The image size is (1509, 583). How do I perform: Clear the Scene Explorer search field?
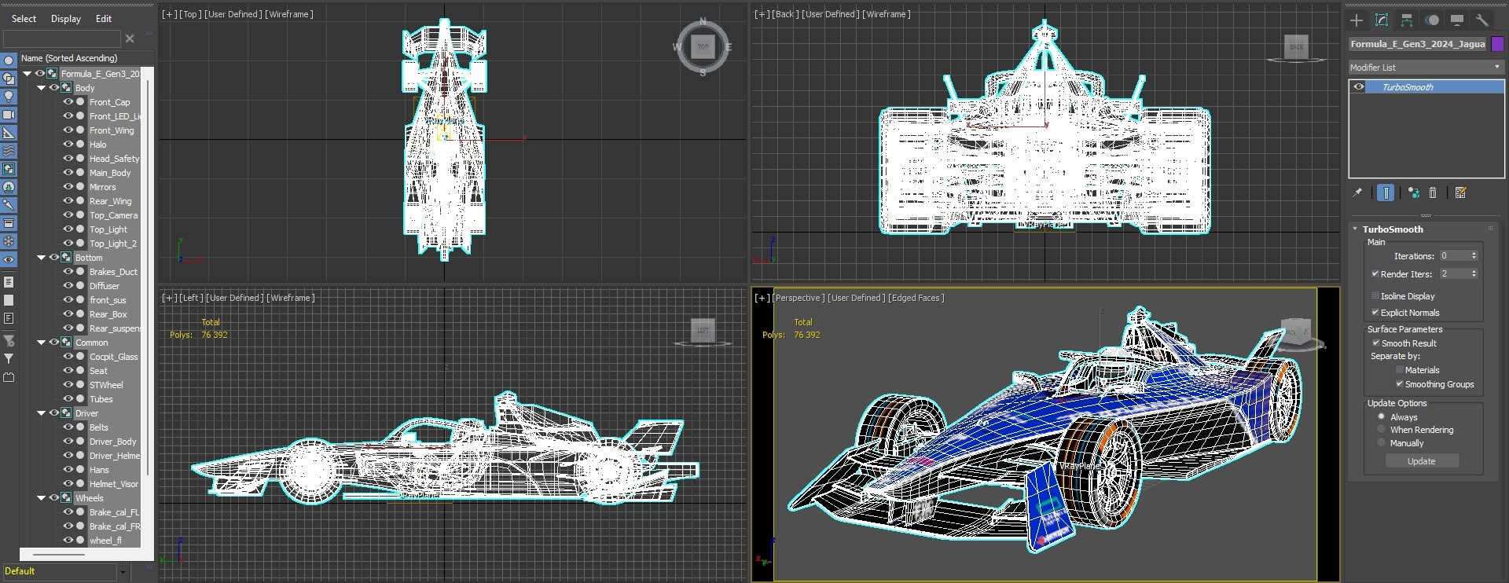coord(130,38)
